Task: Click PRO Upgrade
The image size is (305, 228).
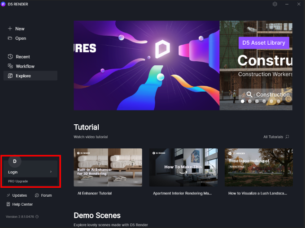Action: pyautogui.click(x=18, y=181)
